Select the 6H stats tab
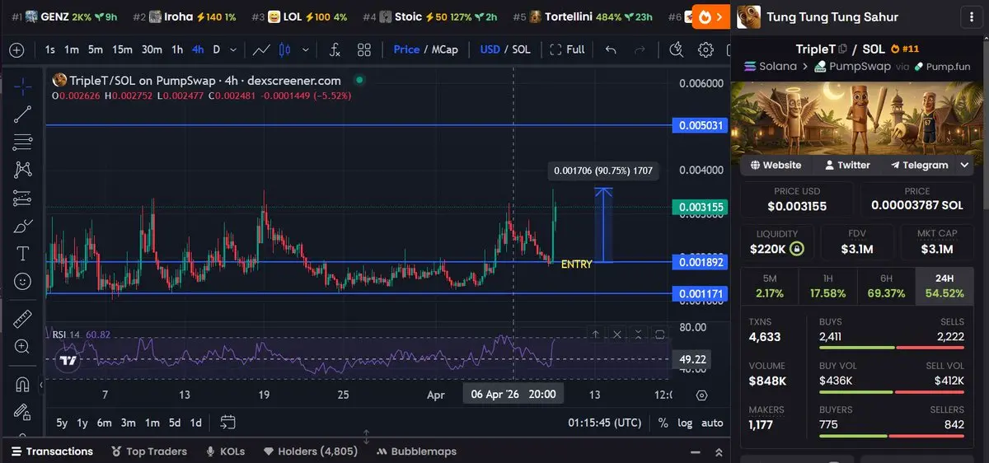This screenshot has width=989, height=463. point(886,286)
